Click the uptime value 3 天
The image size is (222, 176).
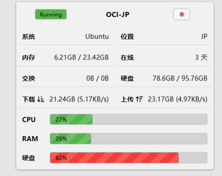(201, 57)
